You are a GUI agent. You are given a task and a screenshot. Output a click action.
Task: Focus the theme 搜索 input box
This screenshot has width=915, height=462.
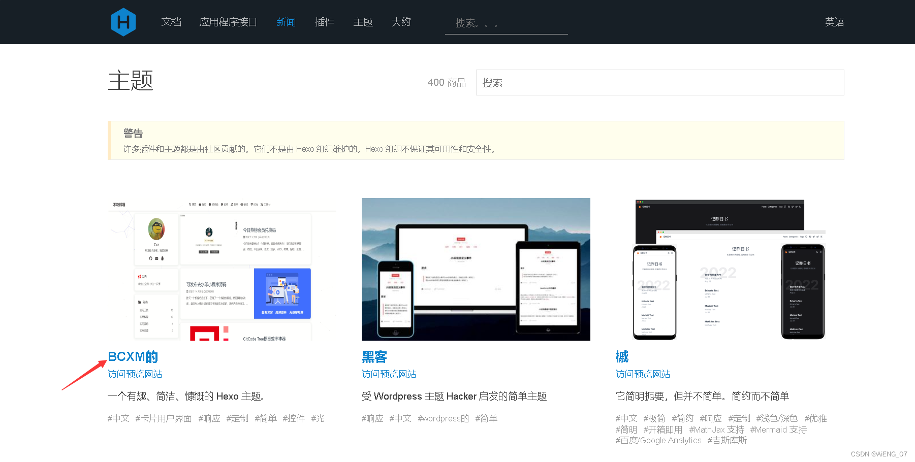click(x=660, y=82)
